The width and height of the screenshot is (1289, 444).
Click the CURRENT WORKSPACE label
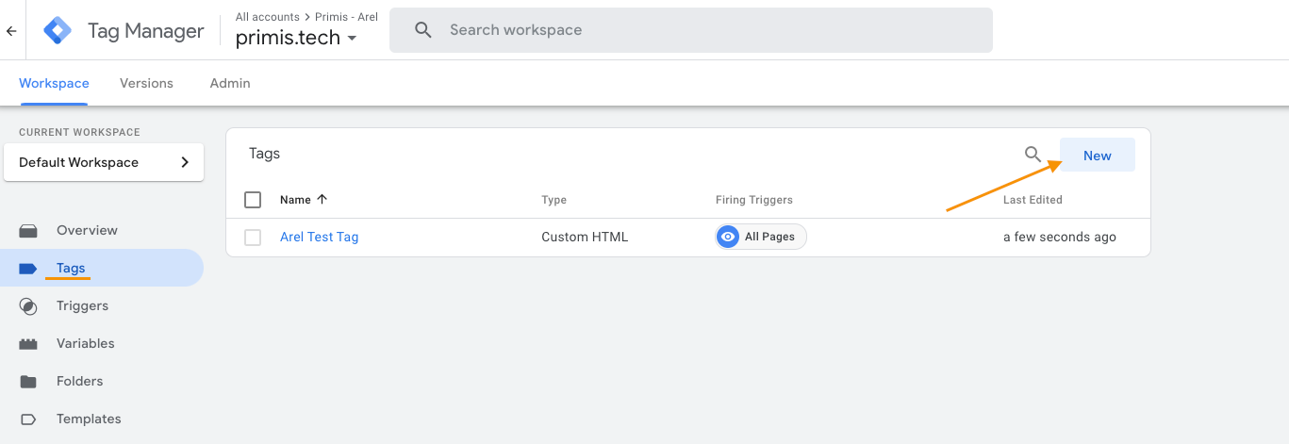click(79, 132)
